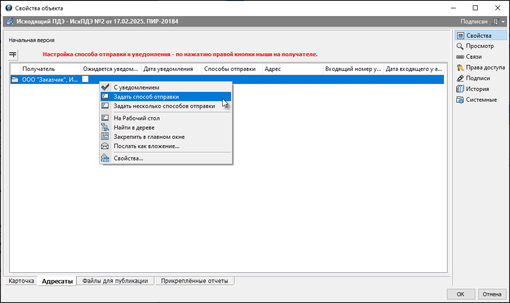
Task: Switch to Файлы для публикации tab
Action: point(115,281)
